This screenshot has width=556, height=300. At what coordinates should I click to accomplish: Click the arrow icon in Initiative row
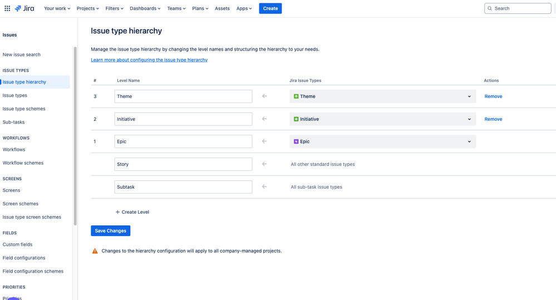(x=264, y=119)
